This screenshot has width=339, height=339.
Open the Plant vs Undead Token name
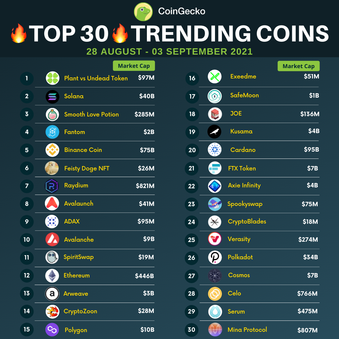(96, 78)
